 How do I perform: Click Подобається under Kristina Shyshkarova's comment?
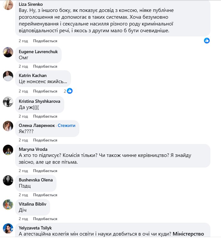(45, 116)
